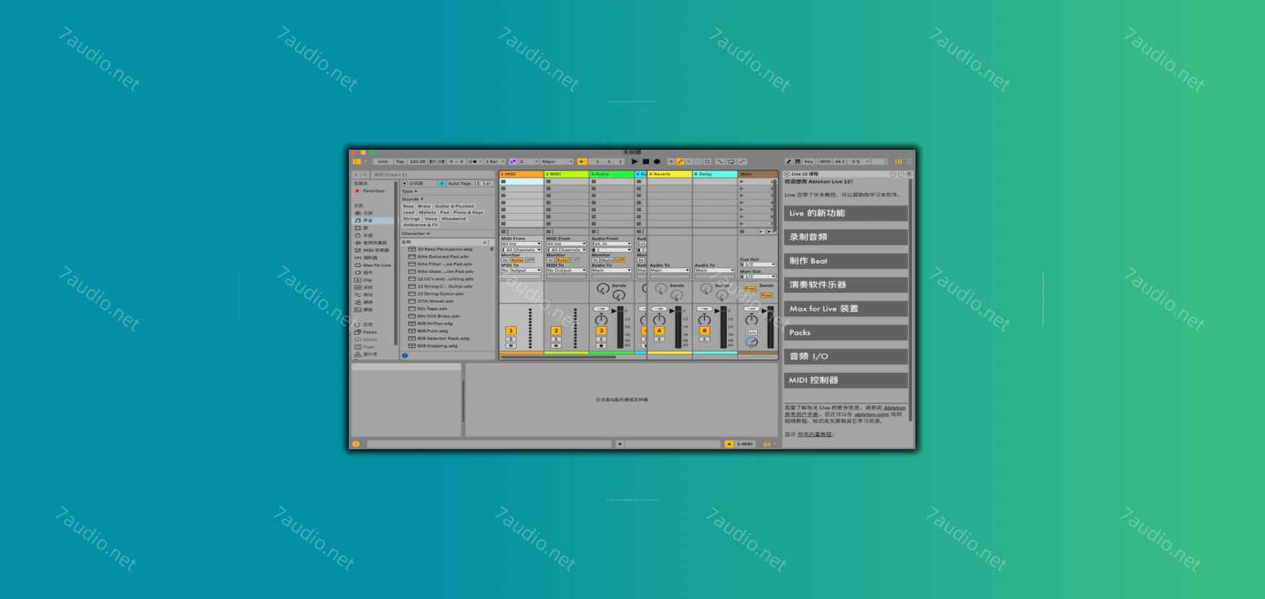Image resolution: width=1265 pixels, height=599 pixels.
Task: Enter Key mapping mode
Action: pos(808,160)
